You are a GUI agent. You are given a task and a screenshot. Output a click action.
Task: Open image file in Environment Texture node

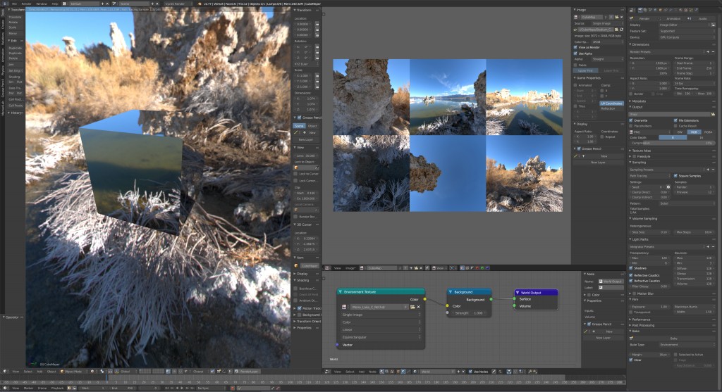pyautogui.click(x=412, y=307)
